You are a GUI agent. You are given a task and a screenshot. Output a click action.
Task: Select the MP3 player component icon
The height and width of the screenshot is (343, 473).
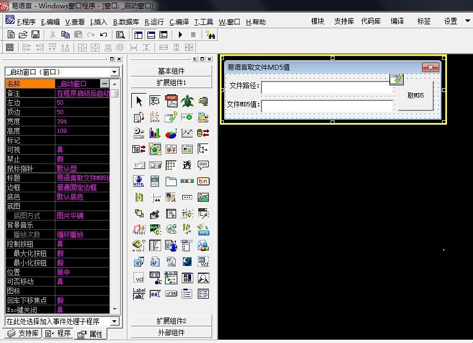(x=203, y=229)
